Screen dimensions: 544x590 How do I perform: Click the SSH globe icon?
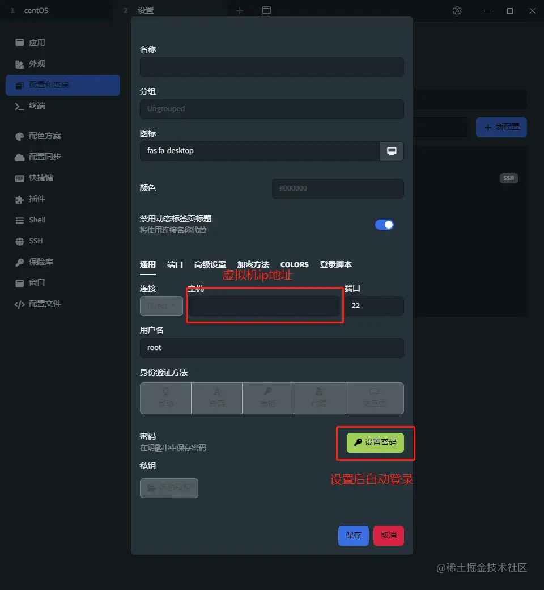pos(19,242)
